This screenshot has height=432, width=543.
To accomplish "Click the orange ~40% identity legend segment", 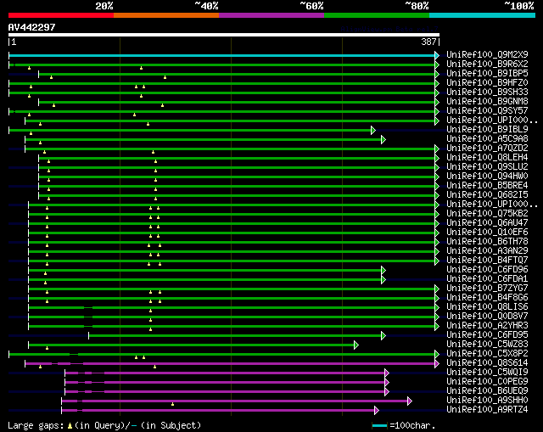I will point(166,15).
